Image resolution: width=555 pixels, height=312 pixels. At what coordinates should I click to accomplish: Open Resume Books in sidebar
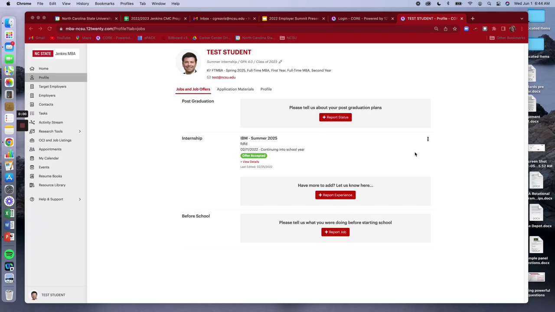coord(50,176)
